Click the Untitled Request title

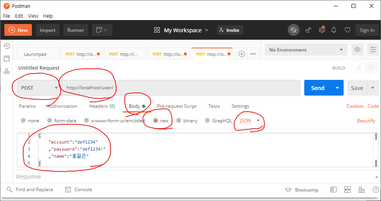click(39, 68)
